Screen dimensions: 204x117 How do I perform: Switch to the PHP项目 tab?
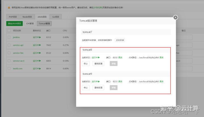13,17
